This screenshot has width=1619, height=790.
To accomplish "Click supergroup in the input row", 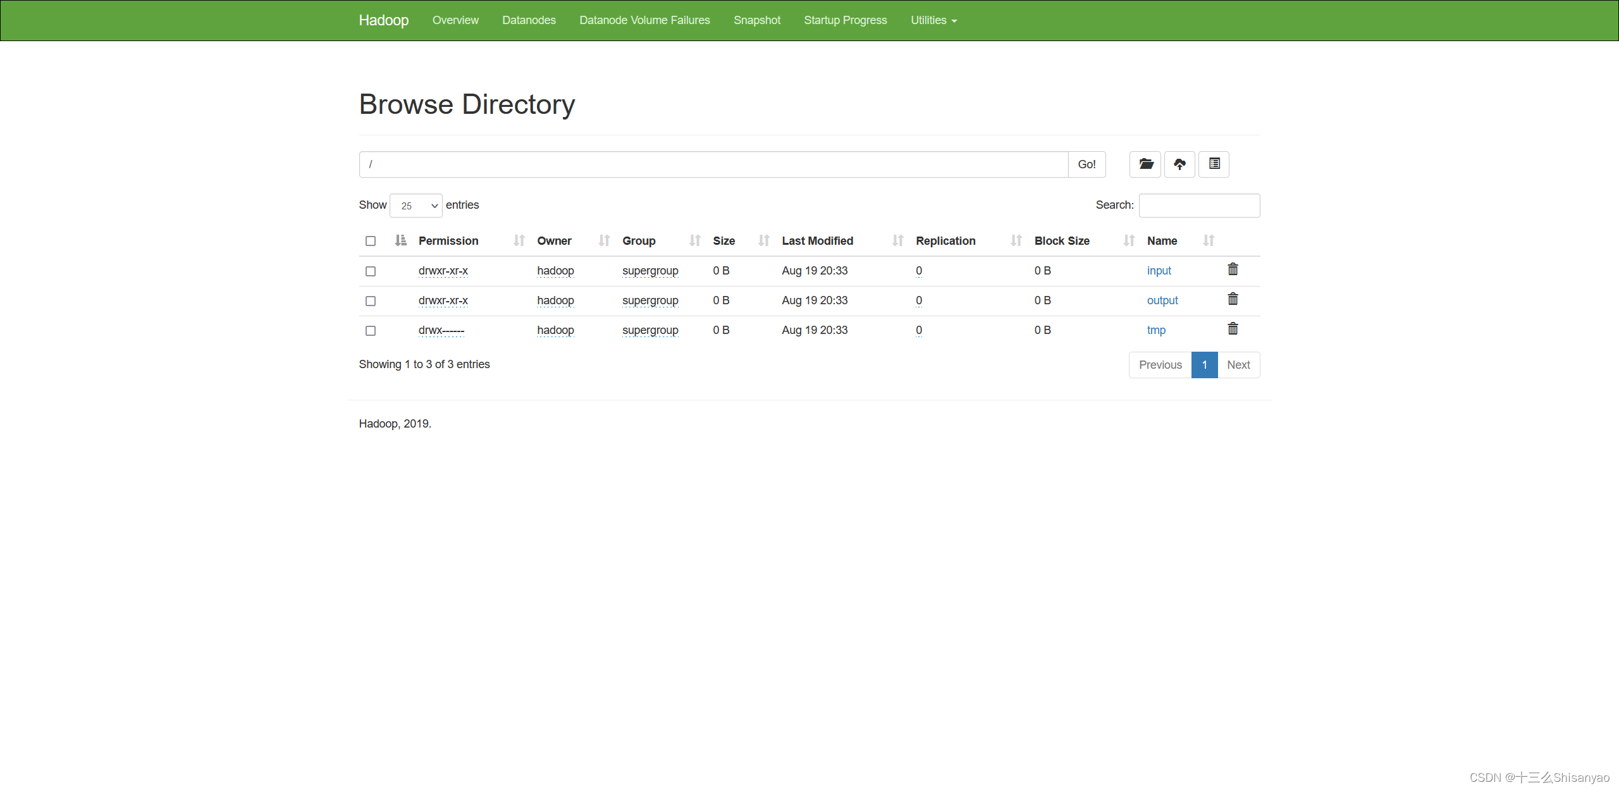I will (650, 271).
